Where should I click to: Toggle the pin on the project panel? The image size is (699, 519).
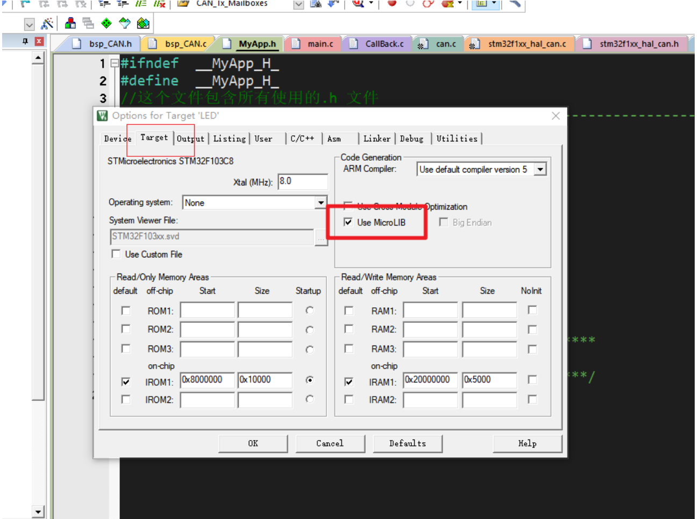(25, 41)
